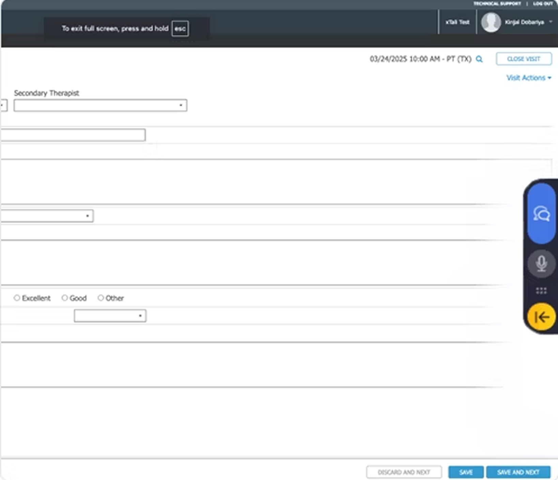Open the Technical Support link

(497, 4)
